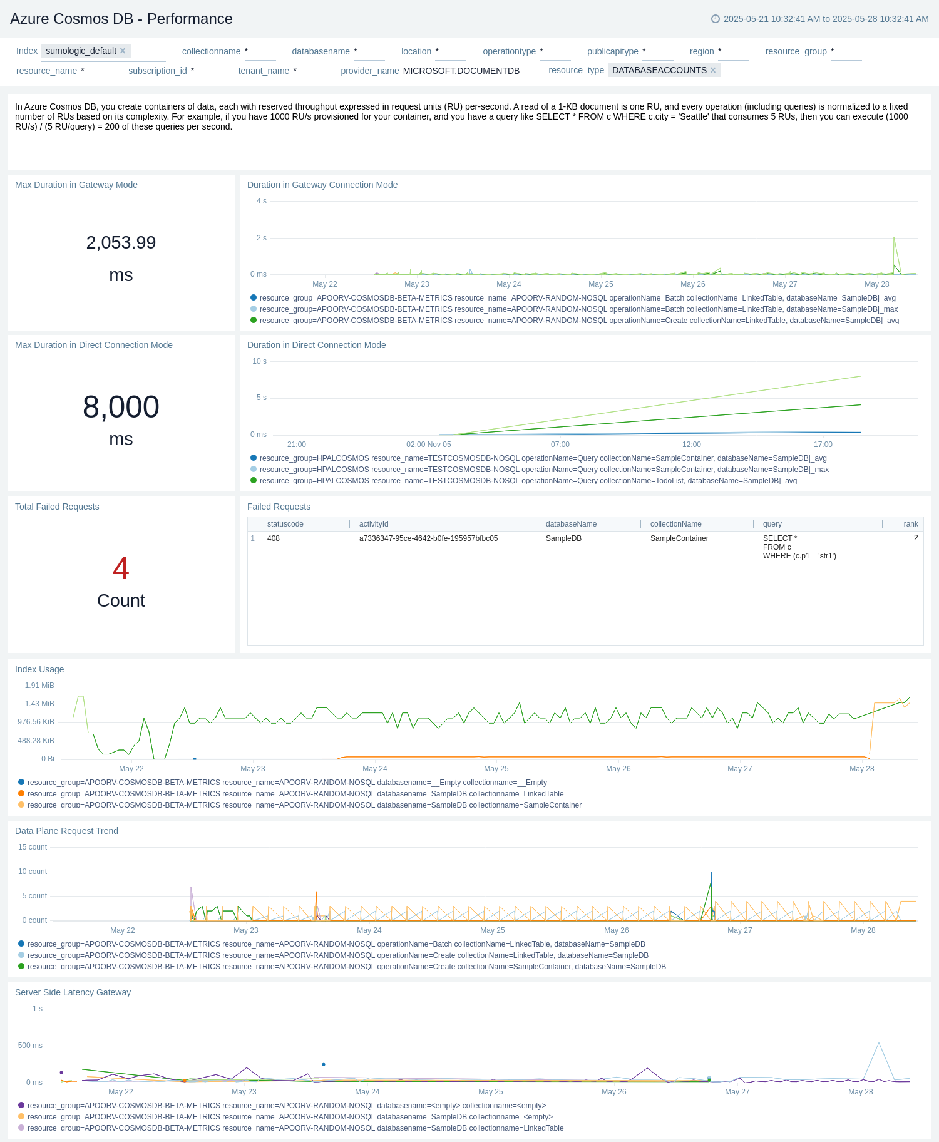Open the Index Usage panel title
The height and width of the screenshot is (1142, 939).
(x=39, y=669)
